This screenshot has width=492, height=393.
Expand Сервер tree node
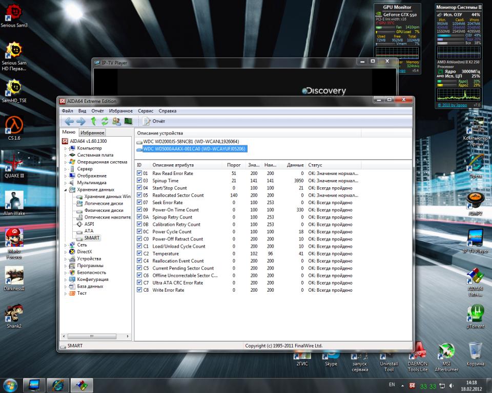coord(66,169)
